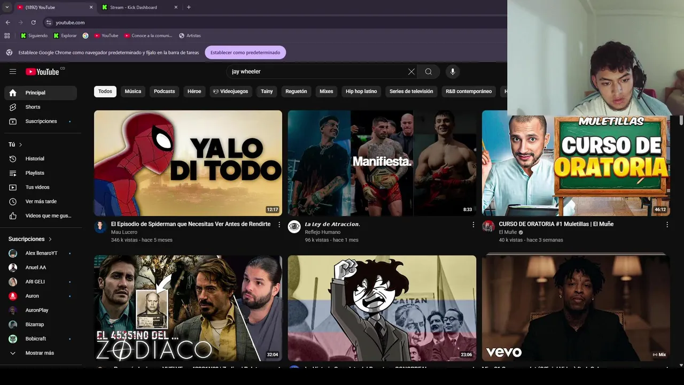Open Shorts in the sidebar
The width and height of the screenshot is (684, 385).
41,107
